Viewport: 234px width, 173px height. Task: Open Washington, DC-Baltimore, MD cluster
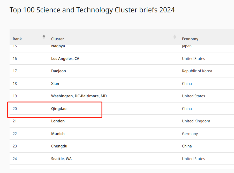point(79,96)
